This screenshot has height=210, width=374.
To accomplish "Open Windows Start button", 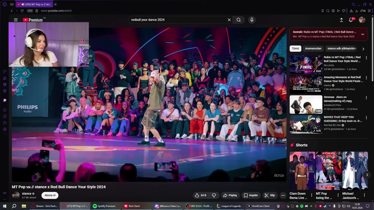I will coord(5,206).
